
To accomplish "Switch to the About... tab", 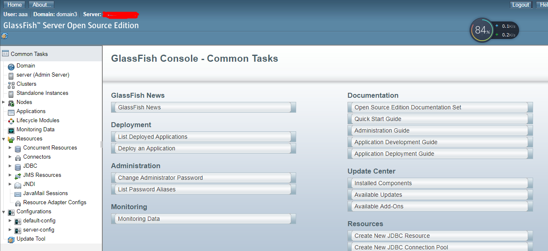I will (x=41, y=5).
